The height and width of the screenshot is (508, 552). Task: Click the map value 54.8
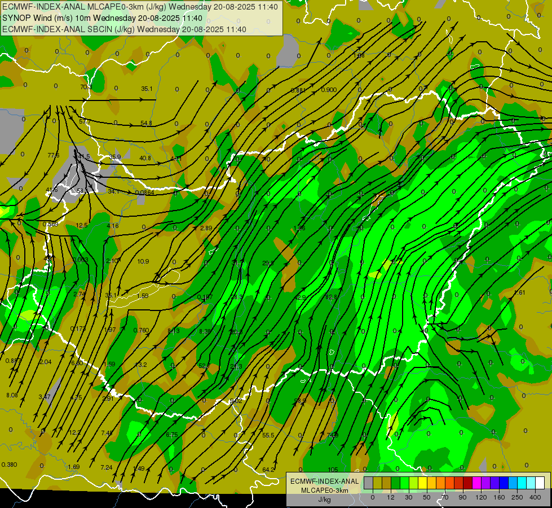146,123
